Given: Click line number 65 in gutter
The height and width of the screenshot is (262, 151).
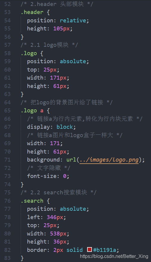Looking at the screenshot, I should (7, 111).
